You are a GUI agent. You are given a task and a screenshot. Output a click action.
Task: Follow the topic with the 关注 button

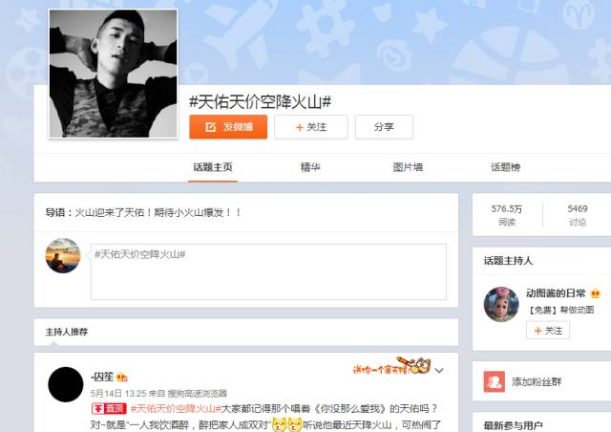pyautogui.click(x=311, y=127)
